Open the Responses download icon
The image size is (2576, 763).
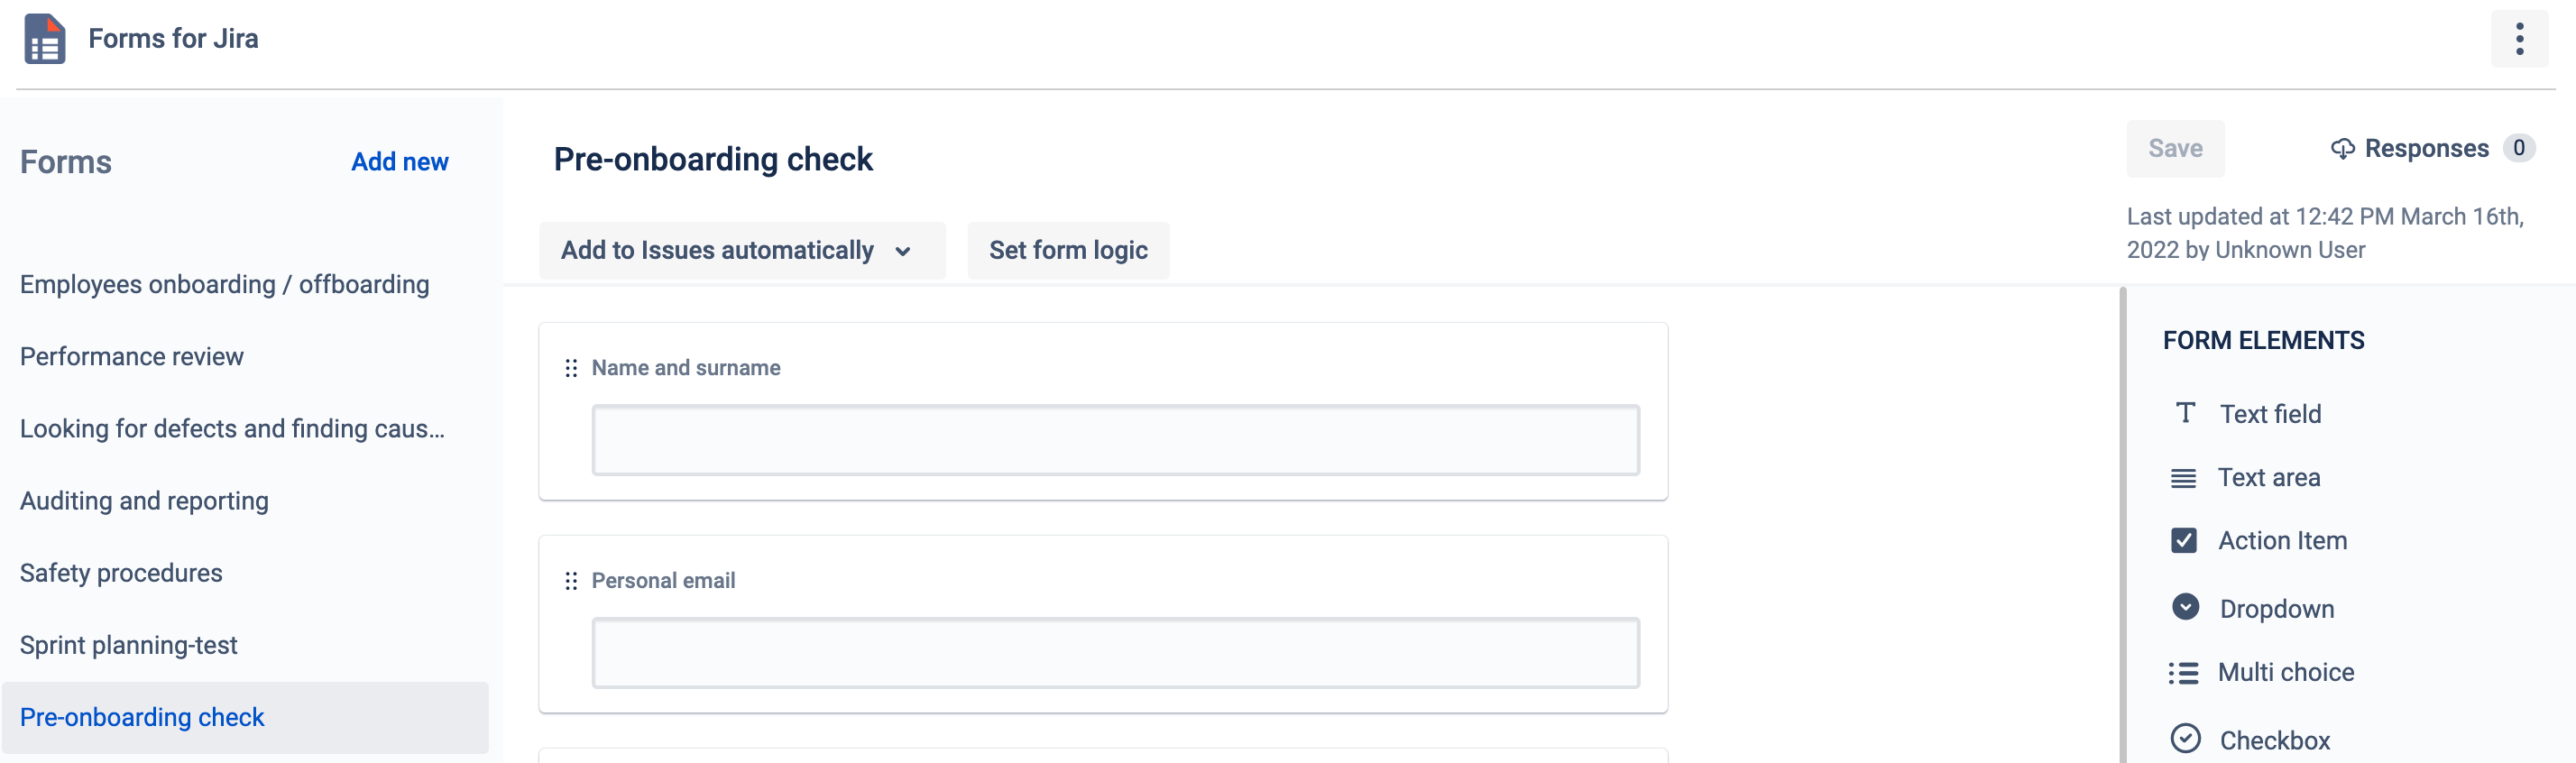click(x=2345, y=148)
